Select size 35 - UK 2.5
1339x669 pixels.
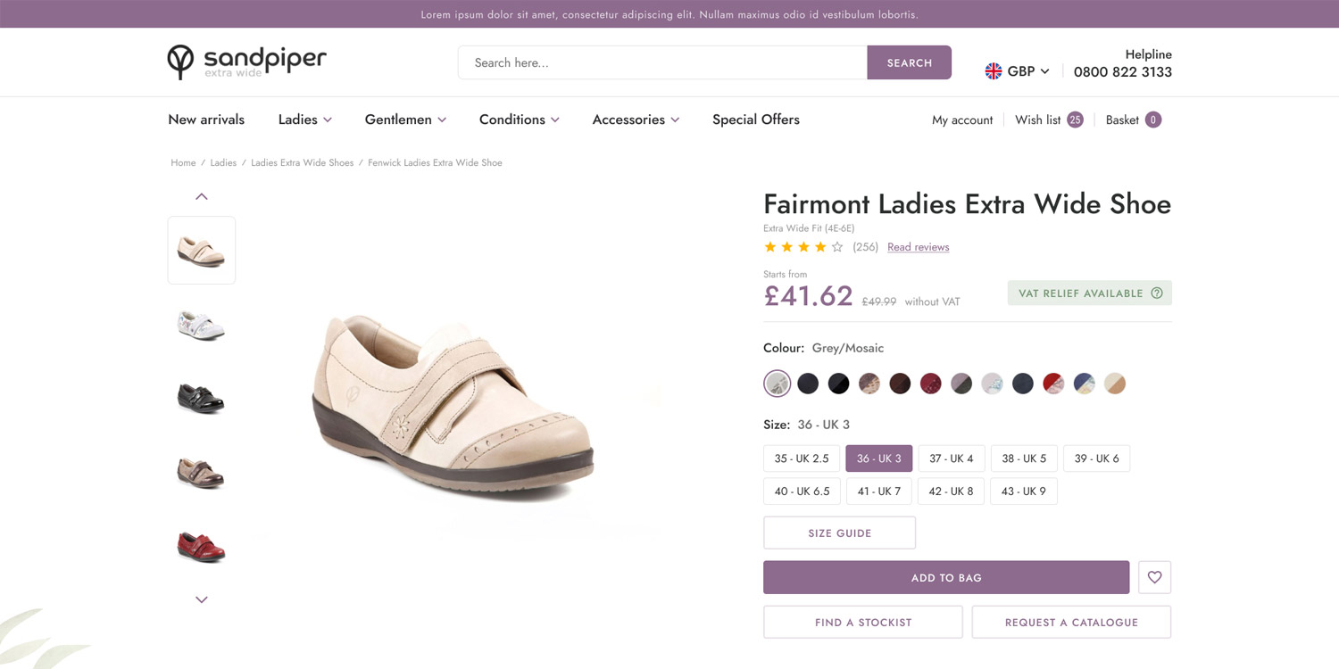(802, 458)
